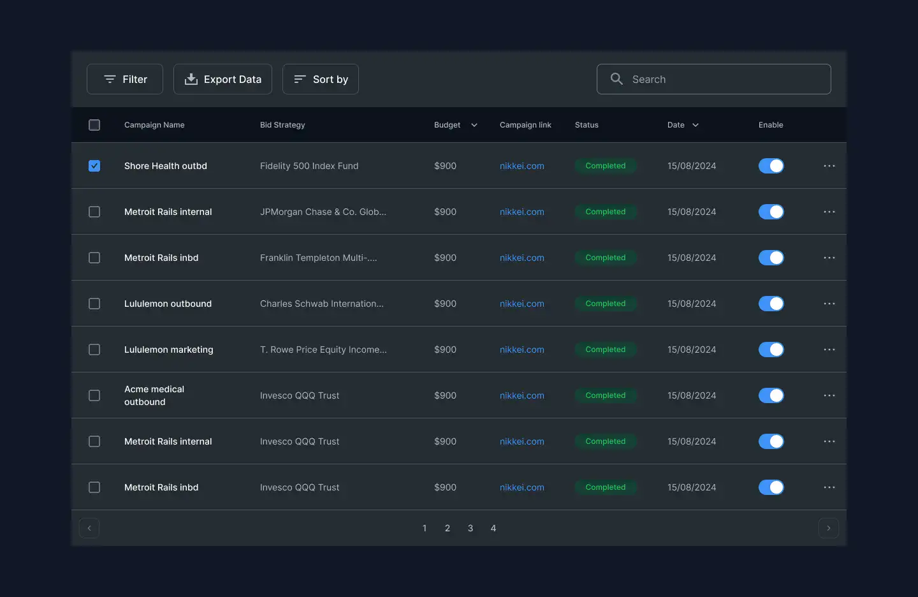Click the Status column header
Screen dimensions: 918x597
coord(586,125)
